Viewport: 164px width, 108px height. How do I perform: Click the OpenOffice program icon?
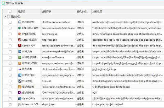click(x=20, y=99)
